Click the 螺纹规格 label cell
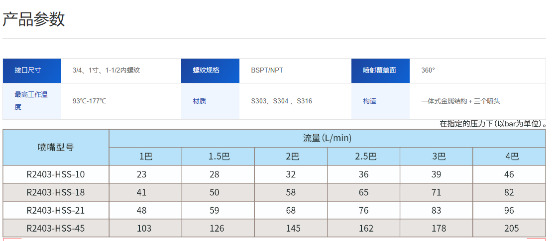 coord(210,70)
